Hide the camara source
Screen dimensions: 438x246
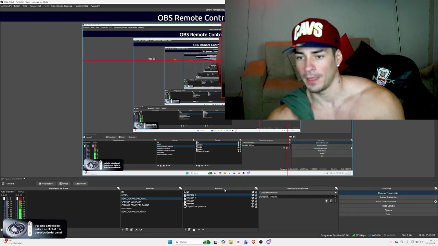click(253, 204)
